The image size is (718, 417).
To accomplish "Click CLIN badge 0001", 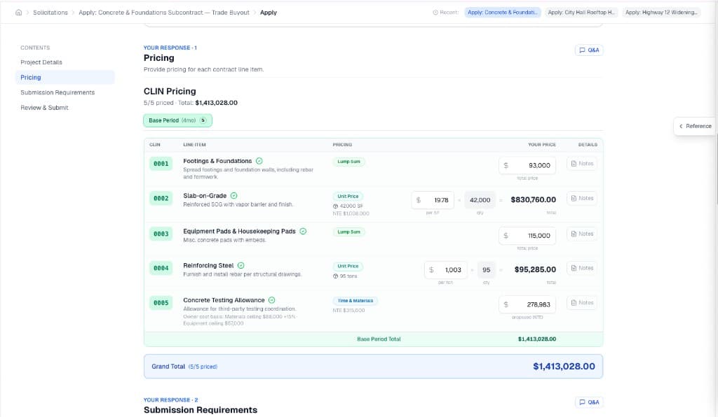I will click(161, 164).
